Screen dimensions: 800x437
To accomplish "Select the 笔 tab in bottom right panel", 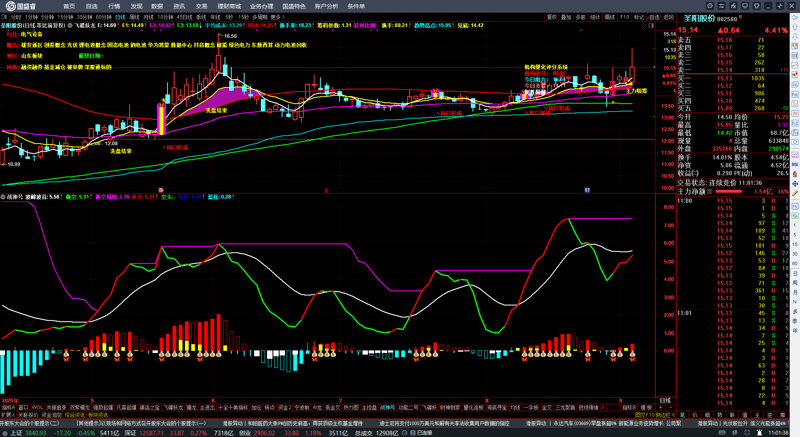I will pos(682,415).
